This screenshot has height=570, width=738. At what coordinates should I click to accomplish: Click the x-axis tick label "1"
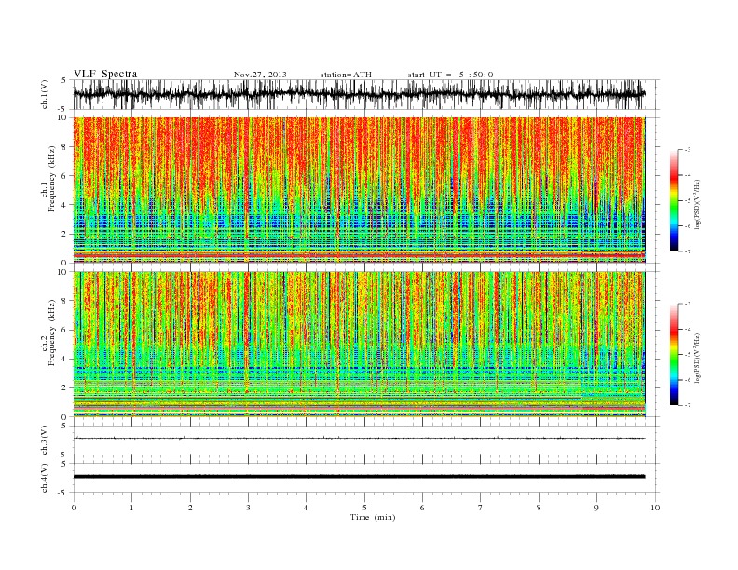click(x=131, y=508)
